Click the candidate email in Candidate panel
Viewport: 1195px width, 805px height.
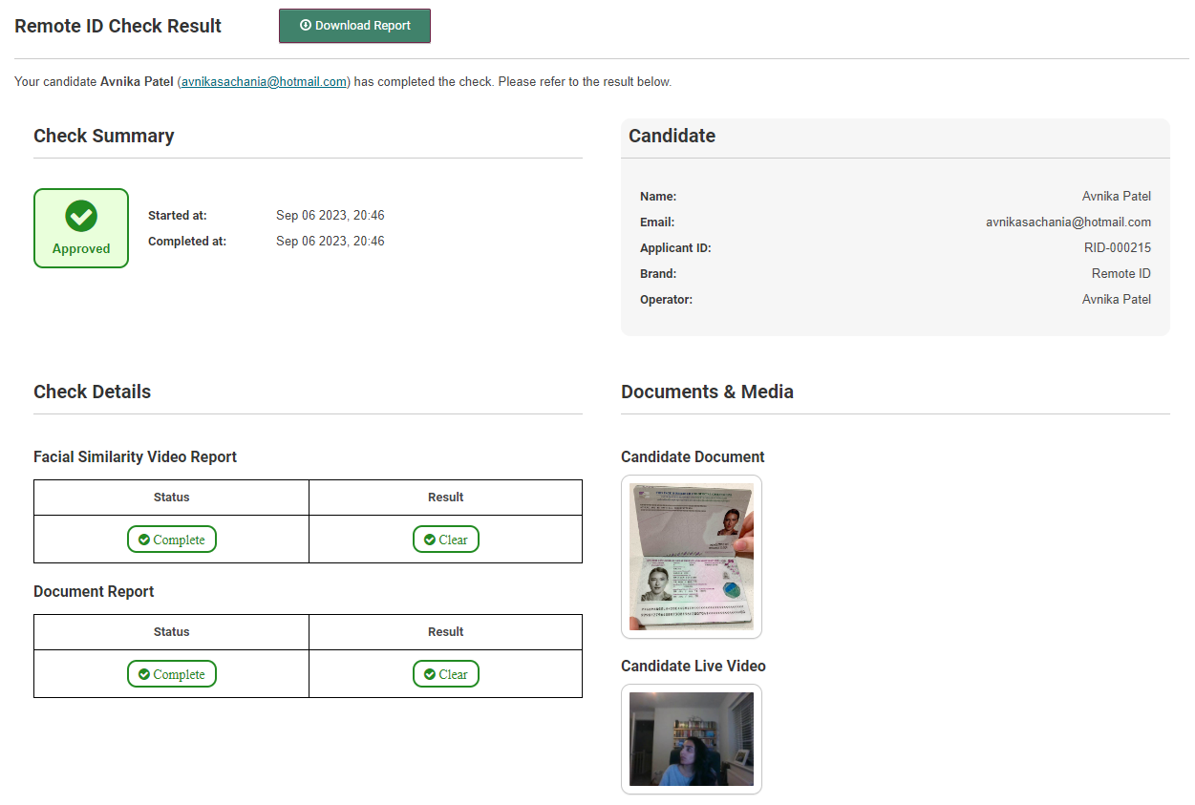pos(1068,222)
